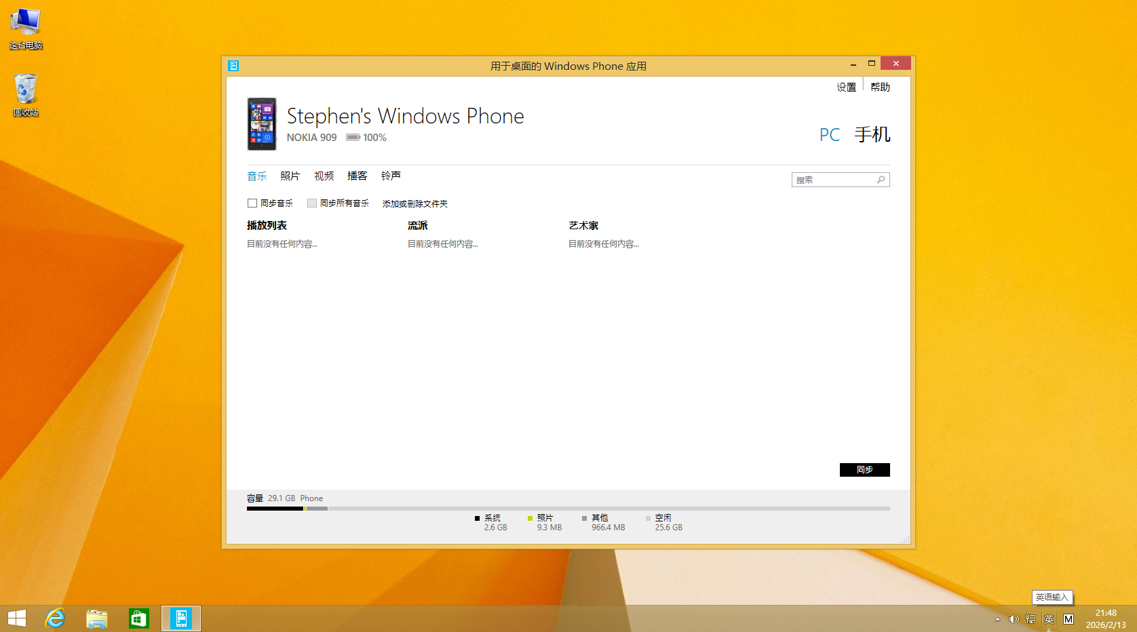Show hidden tray icons arrow
The height and width of the screenshot is (632, 1137).
[997, 619]
